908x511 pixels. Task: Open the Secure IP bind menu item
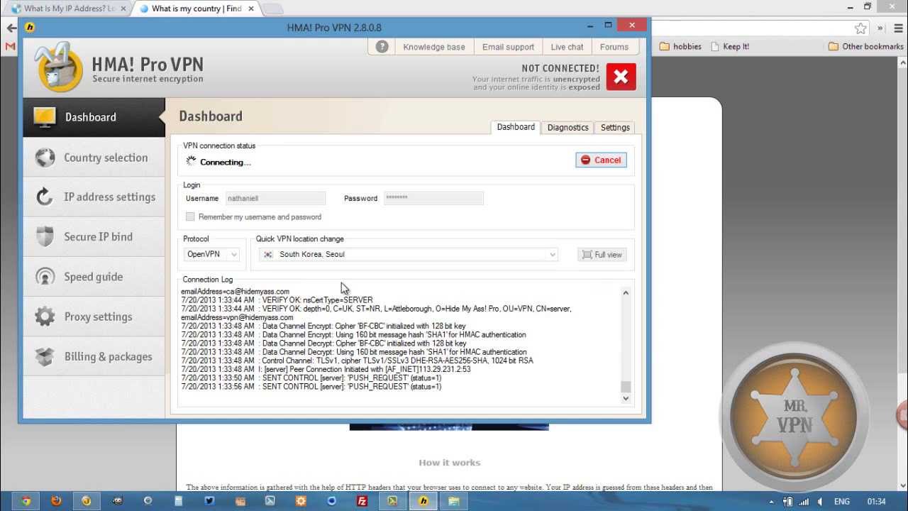[x=94, y=237]
